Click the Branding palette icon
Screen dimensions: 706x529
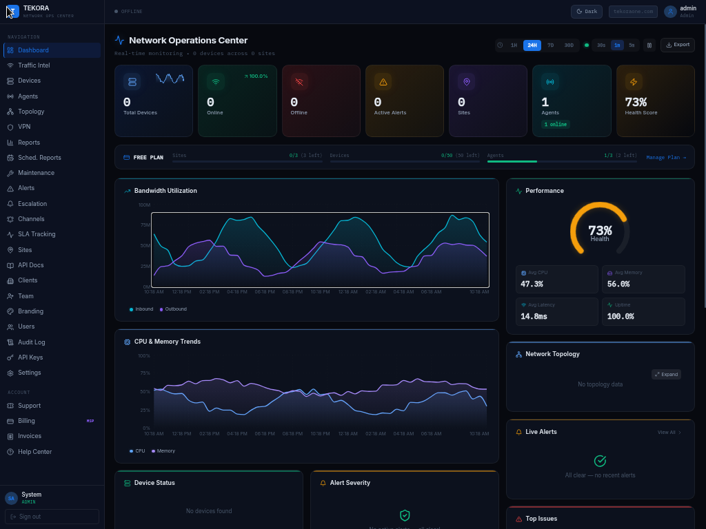click(10, 311)
